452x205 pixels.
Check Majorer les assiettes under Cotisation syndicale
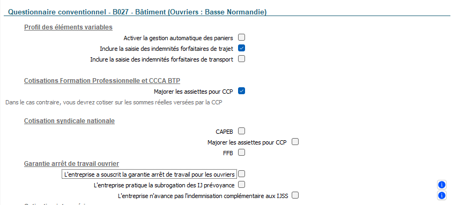[x=295, y=142]
